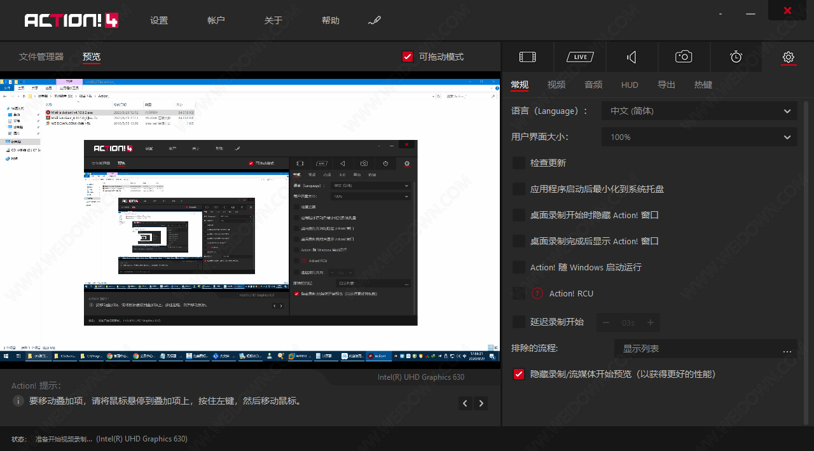
Task: Open the 用户界面大小 dropdown showing 100%
Action: 700,137
